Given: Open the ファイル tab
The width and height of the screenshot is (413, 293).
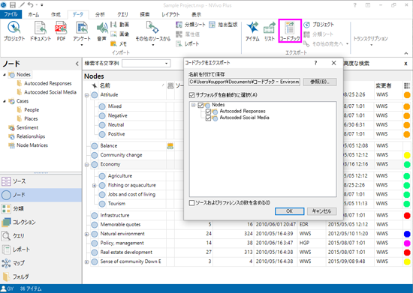Looking at the screenshot, I should [x=11, y=14].
